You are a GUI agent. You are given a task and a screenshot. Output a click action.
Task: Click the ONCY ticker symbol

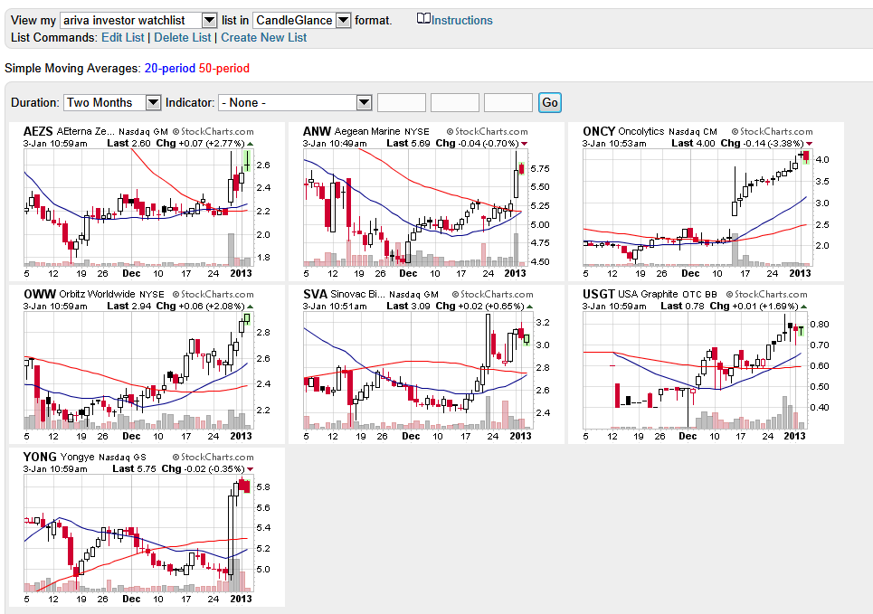[599, 131]
